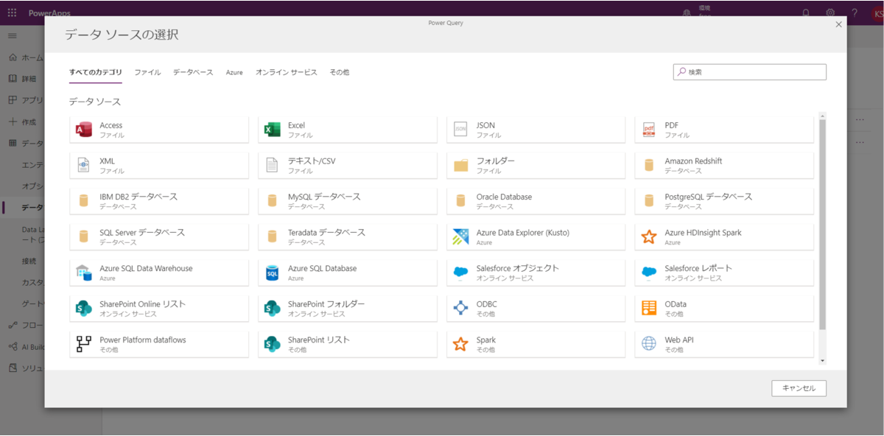Select the SharePoint Online リスト icon
The width and height of the screenshot is (884, 436).
click(84, 308)
